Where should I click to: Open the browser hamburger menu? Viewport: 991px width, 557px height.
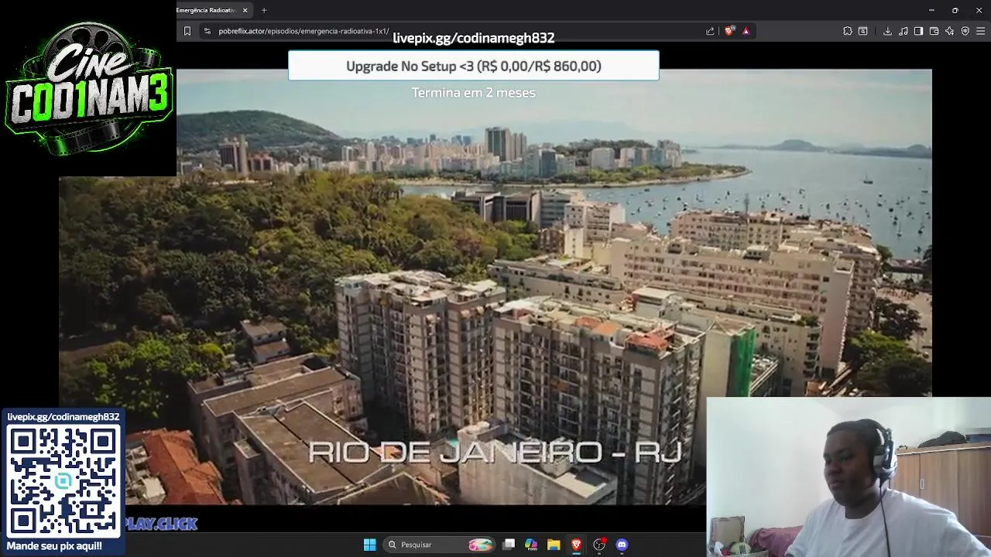click(980, 31)
